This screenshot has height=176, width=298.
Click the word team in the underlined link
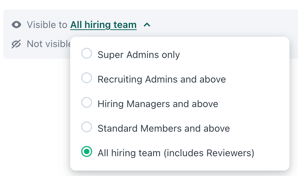pyautogui.click(x=125, y=25)
